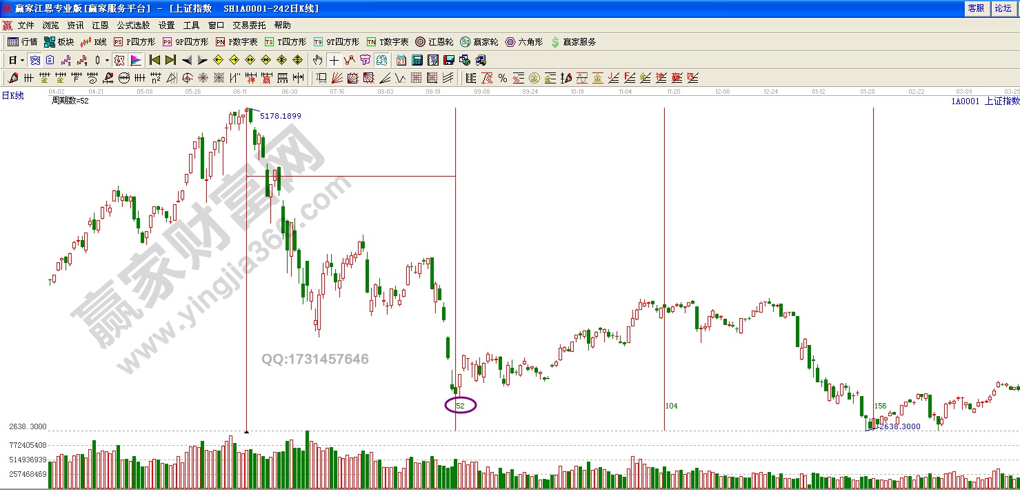Open the T数字表 tool
This screenshot has width=1020, height=492.
tap(387, 42)
